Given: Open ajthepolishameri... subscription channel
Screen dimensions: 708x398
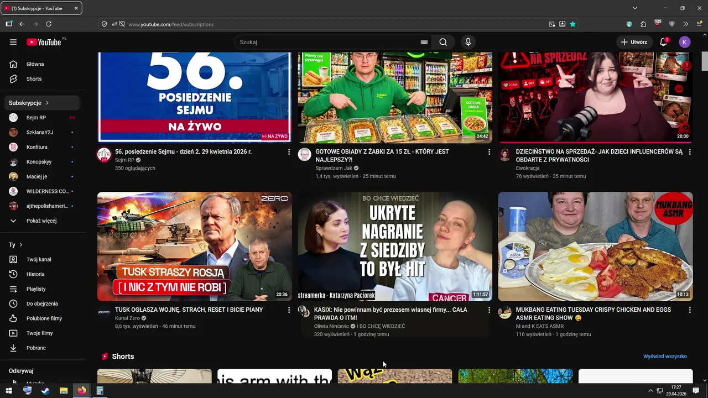Looking at the screenshot, I should click(x=43, y=206).
